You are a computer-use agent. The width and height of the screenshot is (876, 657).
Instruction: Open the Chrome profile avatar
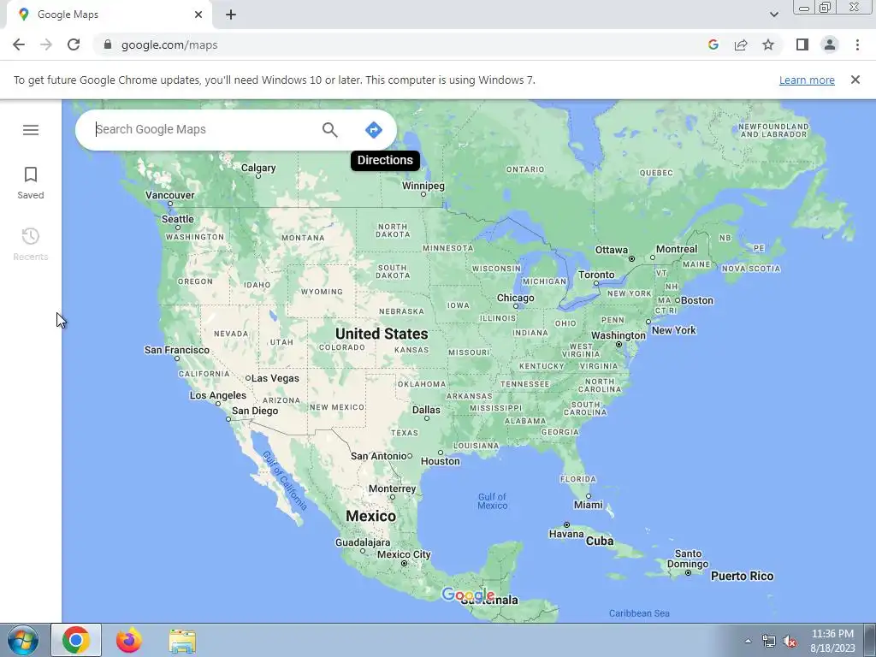[830, 44]
